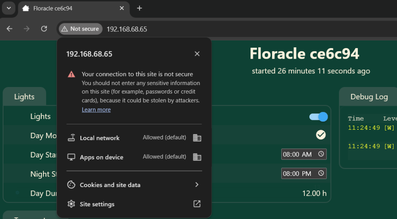Select the Debug Log tab

[x=369, y=97]
